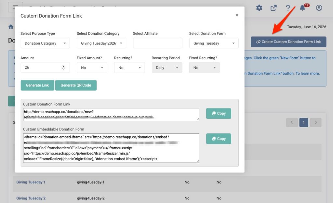
Task: Go to home via house icon
Action: (x=11, y=27)
